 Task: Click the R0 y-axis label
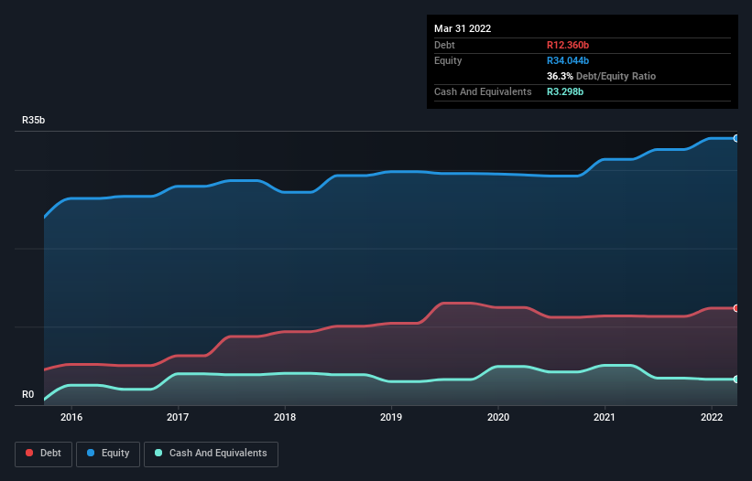[27, 395]
